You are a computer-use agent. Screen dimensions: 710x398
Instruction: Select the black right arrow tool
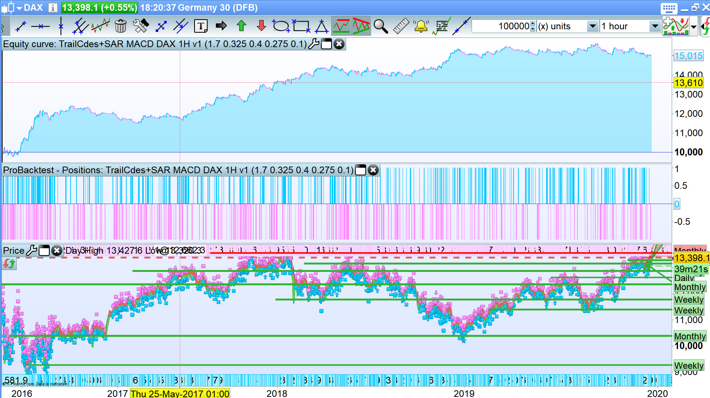pos(221,26)
